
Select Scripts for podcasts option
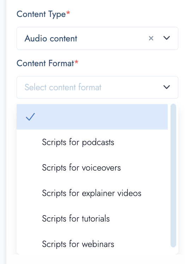[92, 142]
